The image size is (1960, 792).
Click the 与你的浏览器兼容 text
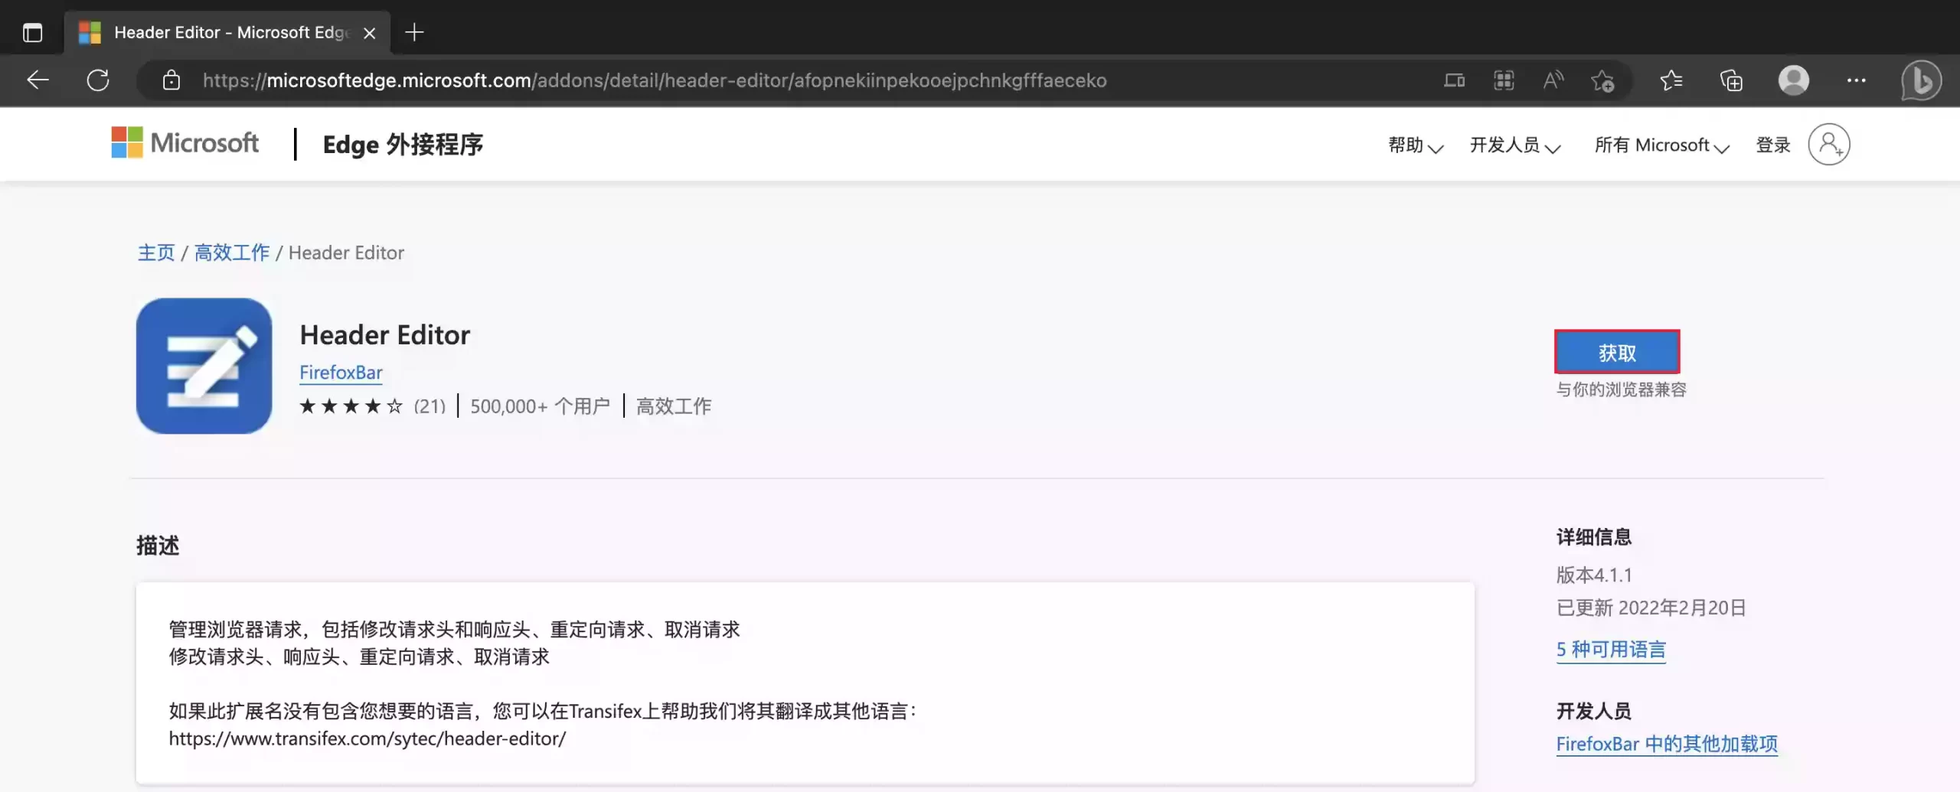tap(1621, 389)
